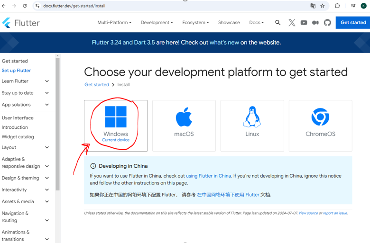Click the browser extensions puzzle icon
The image size is (370, 243).
point(337,6)
